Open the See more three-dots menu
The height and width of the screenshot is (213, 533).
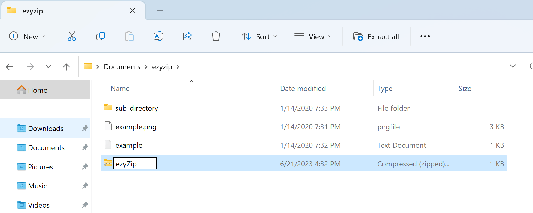(x=425, y=36)
